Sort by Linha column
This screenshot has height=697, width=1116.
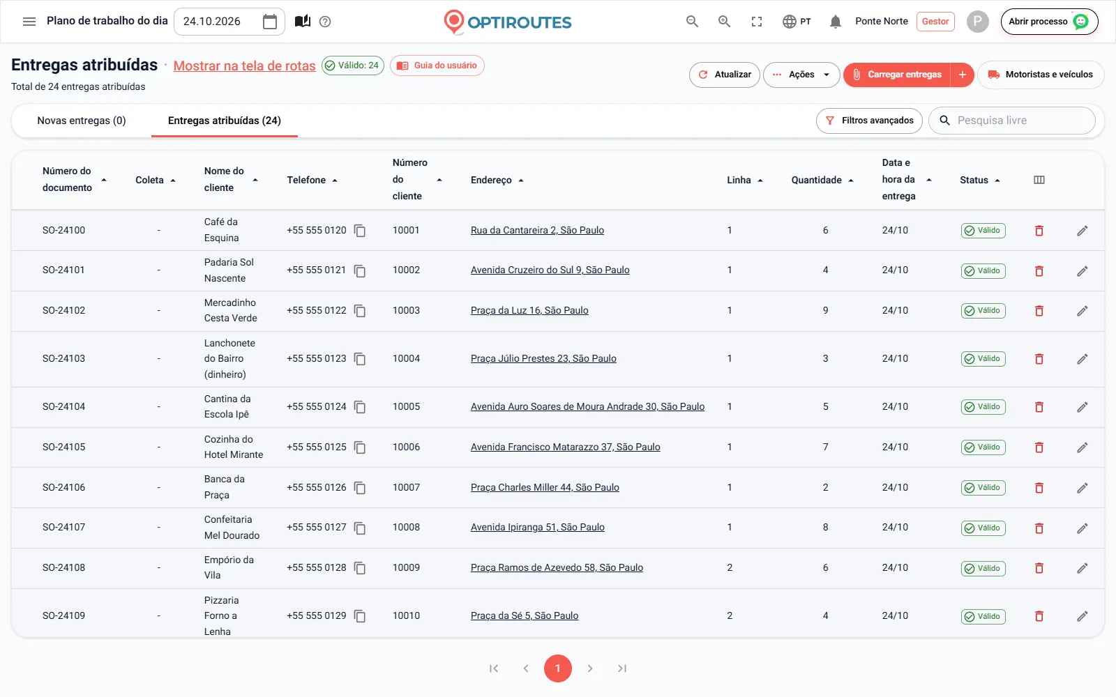pyautogui.click(x=745, y=180)
